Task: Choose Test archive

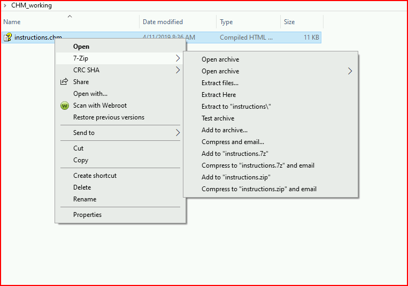Action: coord(218,118)
